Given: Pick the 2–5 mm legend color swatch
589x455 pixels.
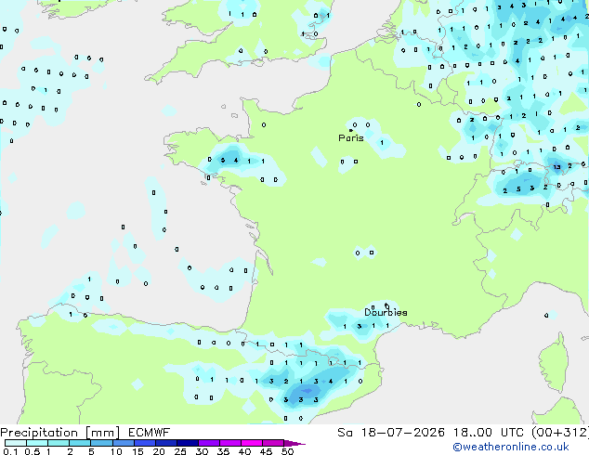Looking at the screenshot, I should [80, 443].
